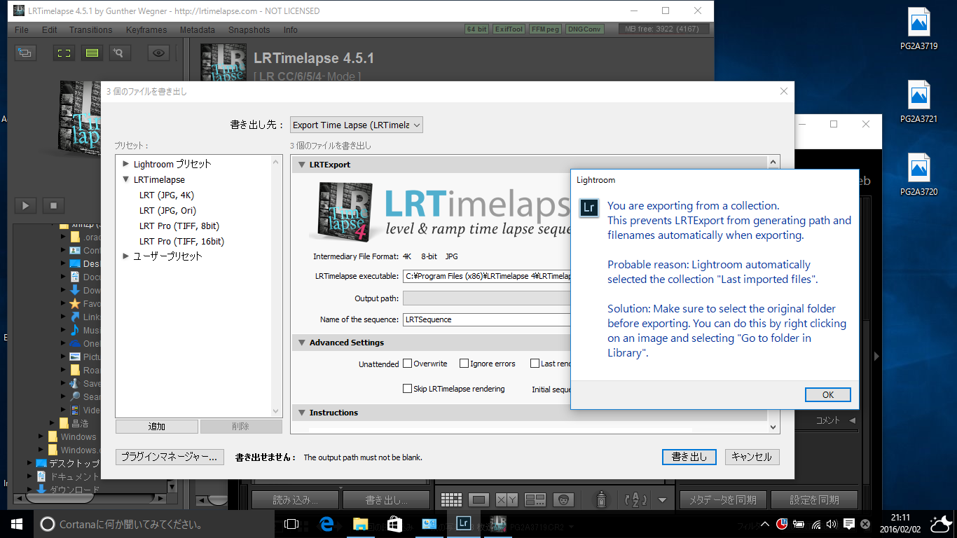Click the zoom magnifier icon in LRTimelapse toolbar
957x538 pixels.
(x=119, y=53)
